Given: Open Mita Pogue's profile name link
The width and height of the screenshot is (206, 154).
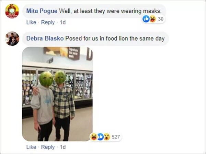Looking at the screenshot, I should click(x=42, y=11).
